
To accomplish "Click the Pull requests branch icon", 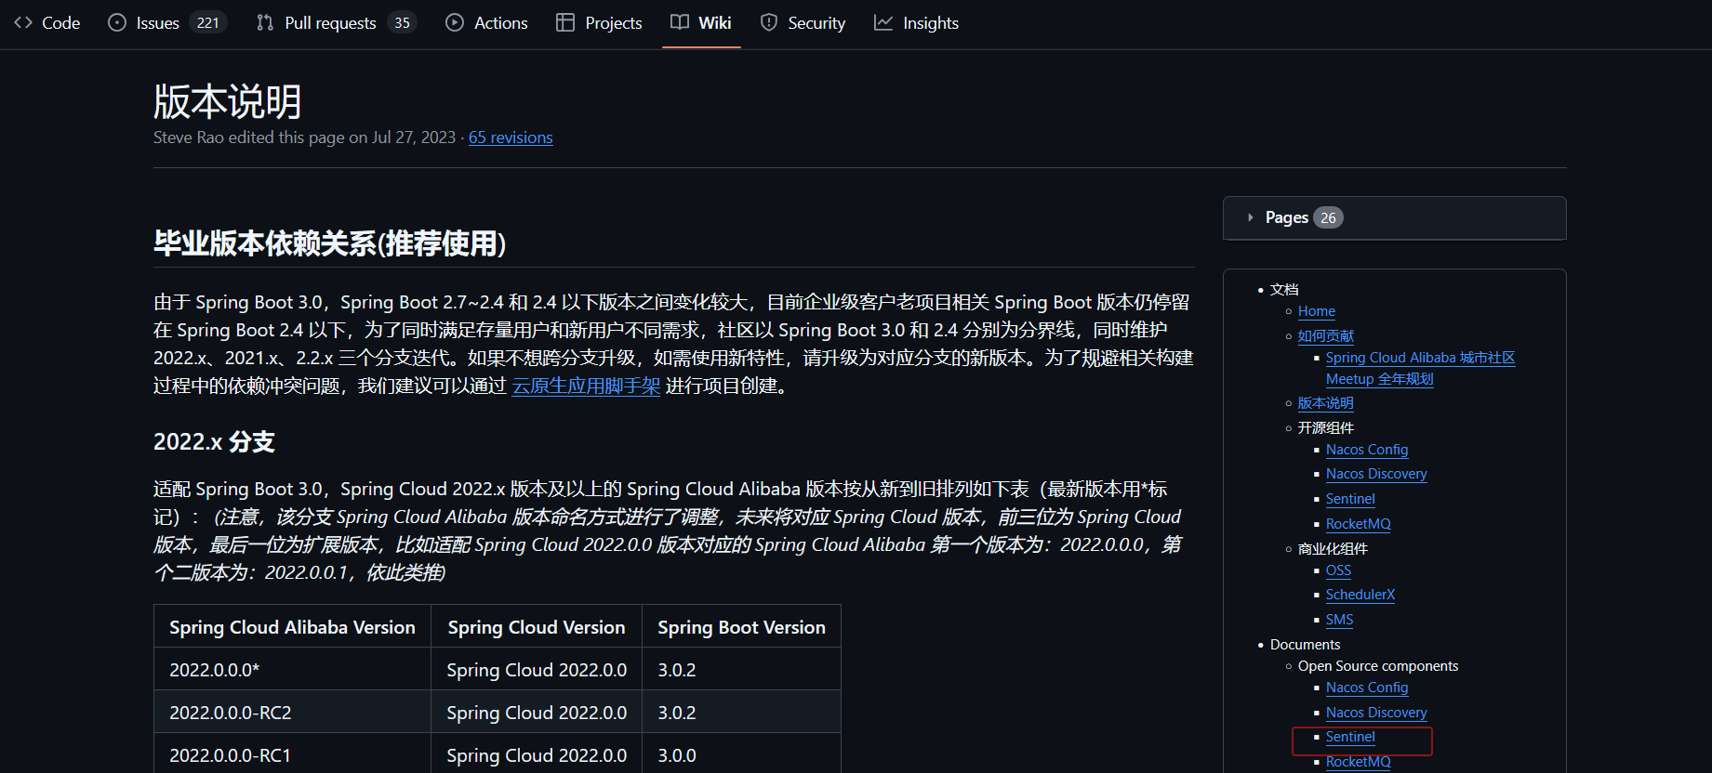I will point(265,22).
